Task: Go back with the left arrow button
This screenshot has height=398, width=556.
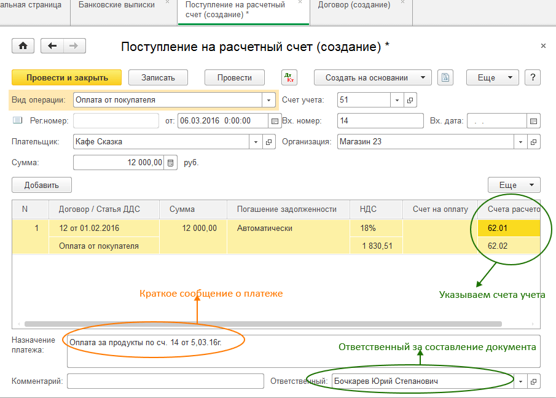Action: point(52,45)
